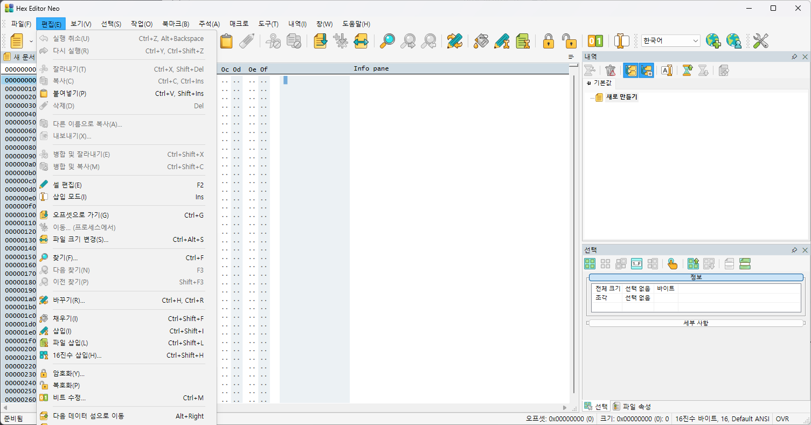Choose 찾기(F)... from the edit menu
The image size is (811, 425).
click(127, 258)
